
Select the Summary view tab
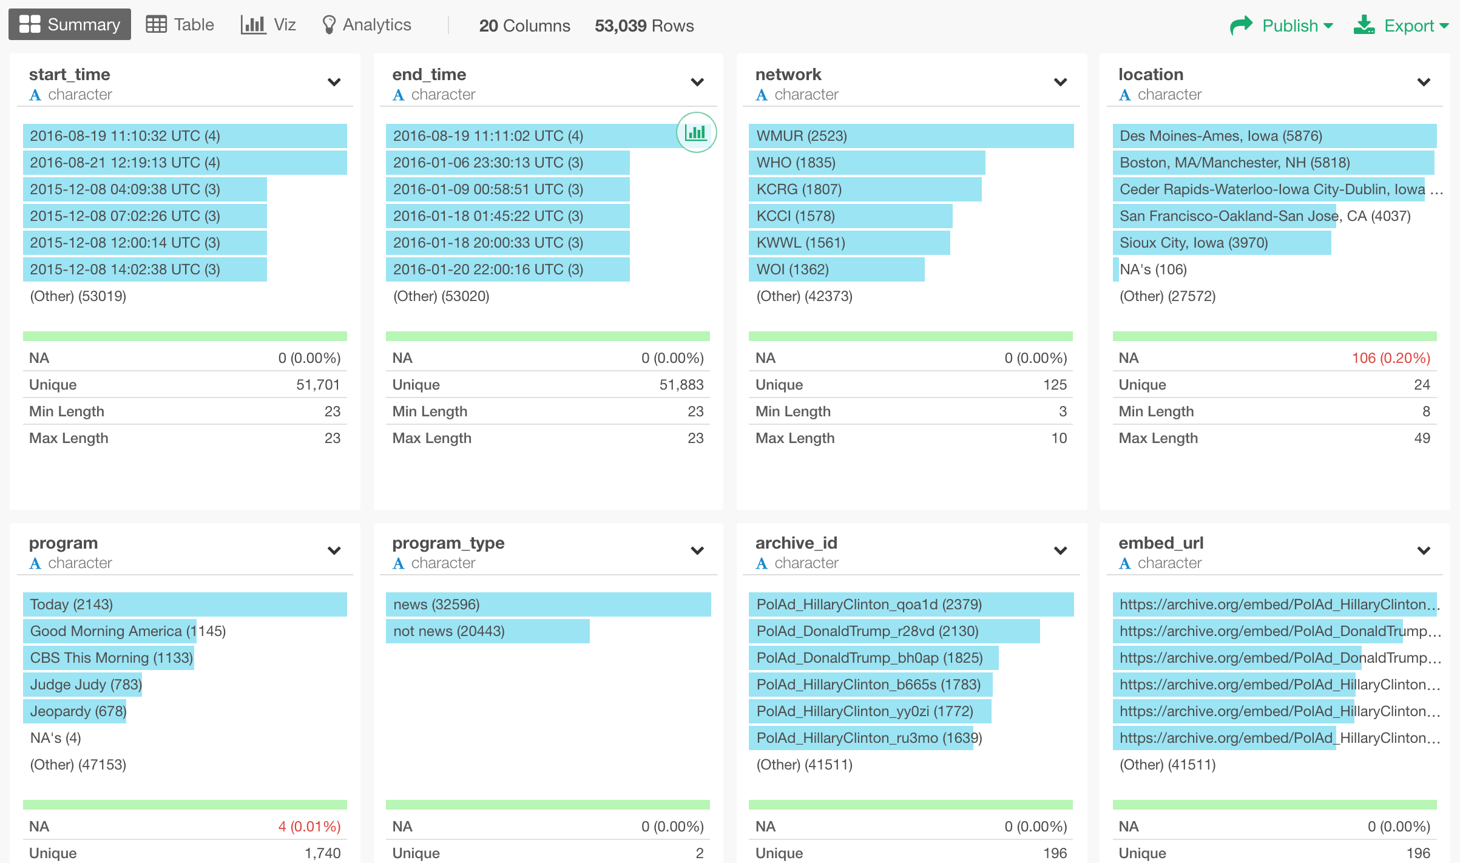click(70, 24)
